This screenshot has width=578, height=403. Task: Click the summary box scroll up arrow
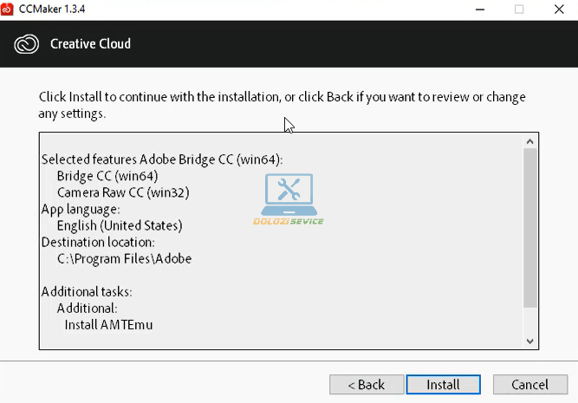530,141
